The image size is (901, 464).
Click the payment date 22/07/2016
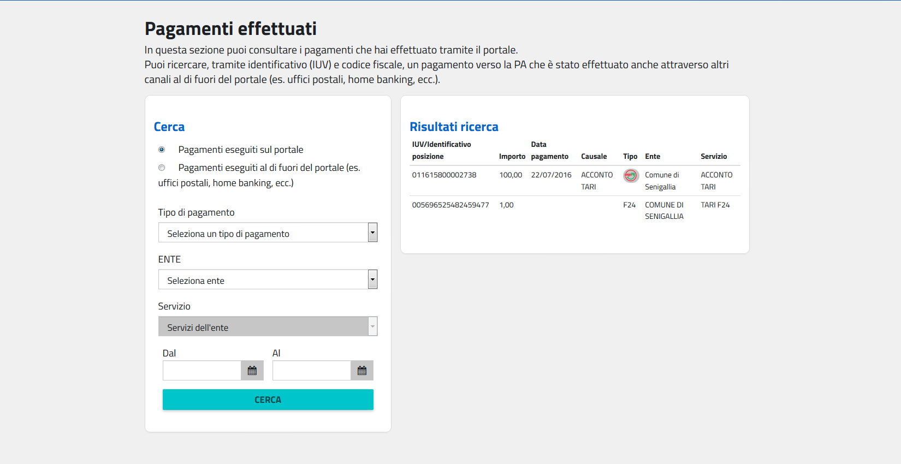point(551,175)
